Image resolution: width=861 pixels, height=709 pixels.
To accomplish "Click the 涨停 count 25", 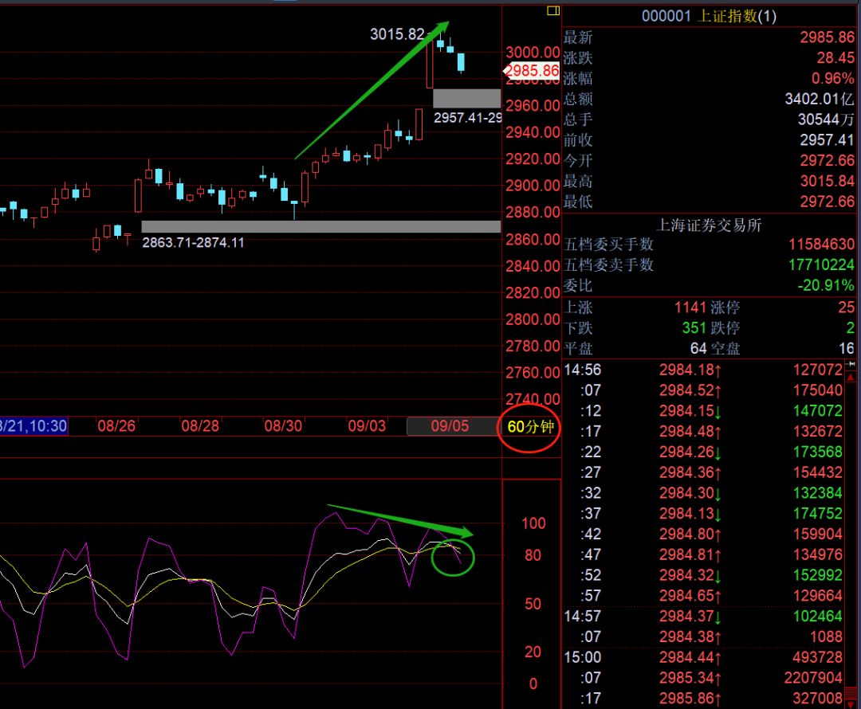I will tap(846, 307).
